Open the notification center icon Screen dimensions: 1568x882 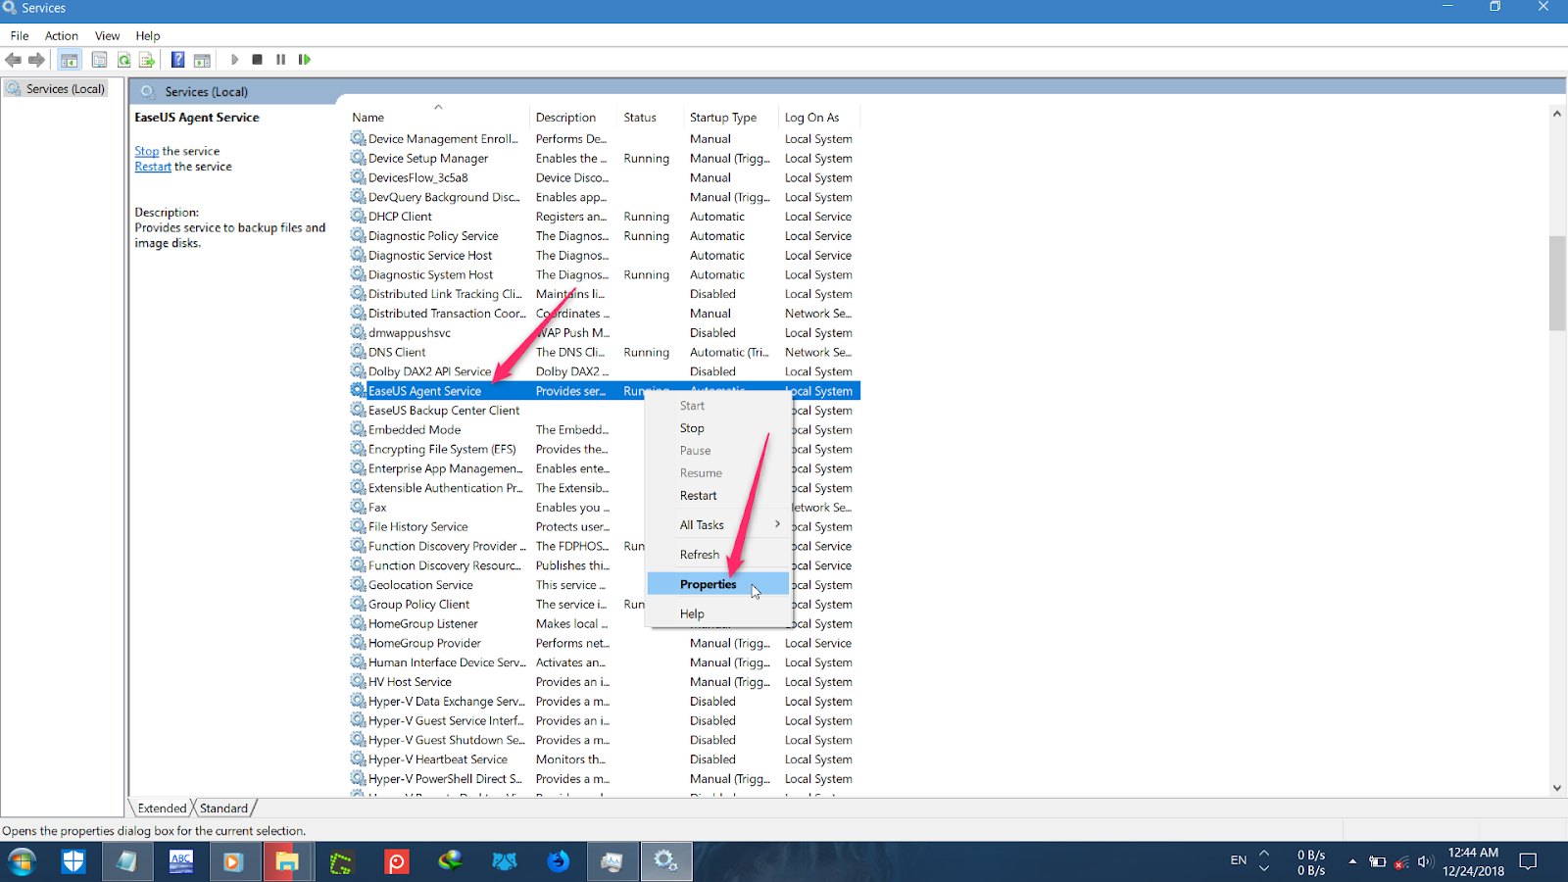(x=1528, y=862)
